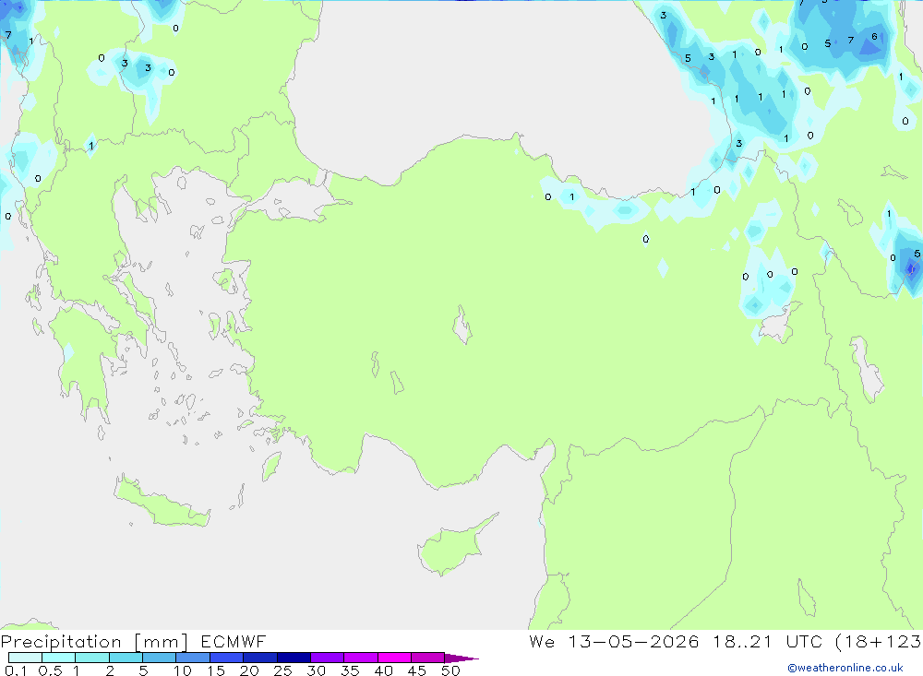Click the '25' legend scale label
The image size is (923, 676).
[x=282, y=670]
